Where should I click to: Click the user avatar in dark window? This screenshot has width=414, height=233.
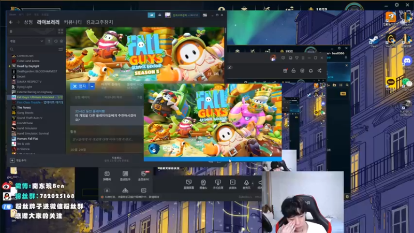[273, 58]
